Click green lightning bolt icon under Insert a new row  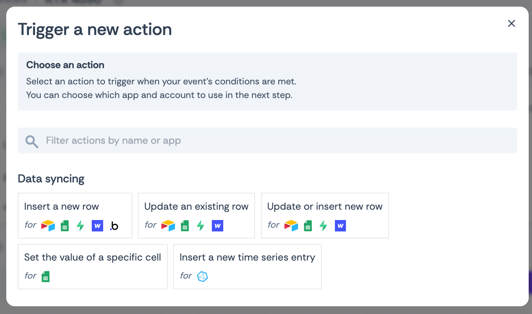coord(80,226)
